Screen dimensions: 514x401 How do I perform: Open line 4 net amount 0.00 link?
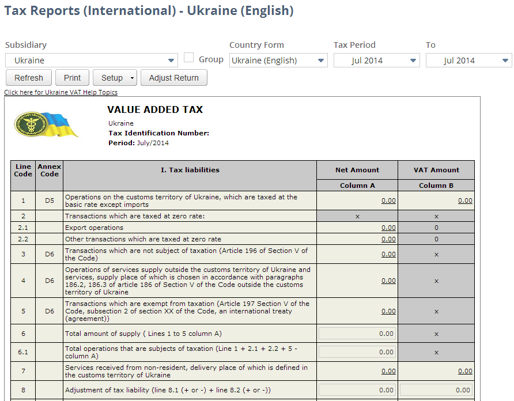388,281
